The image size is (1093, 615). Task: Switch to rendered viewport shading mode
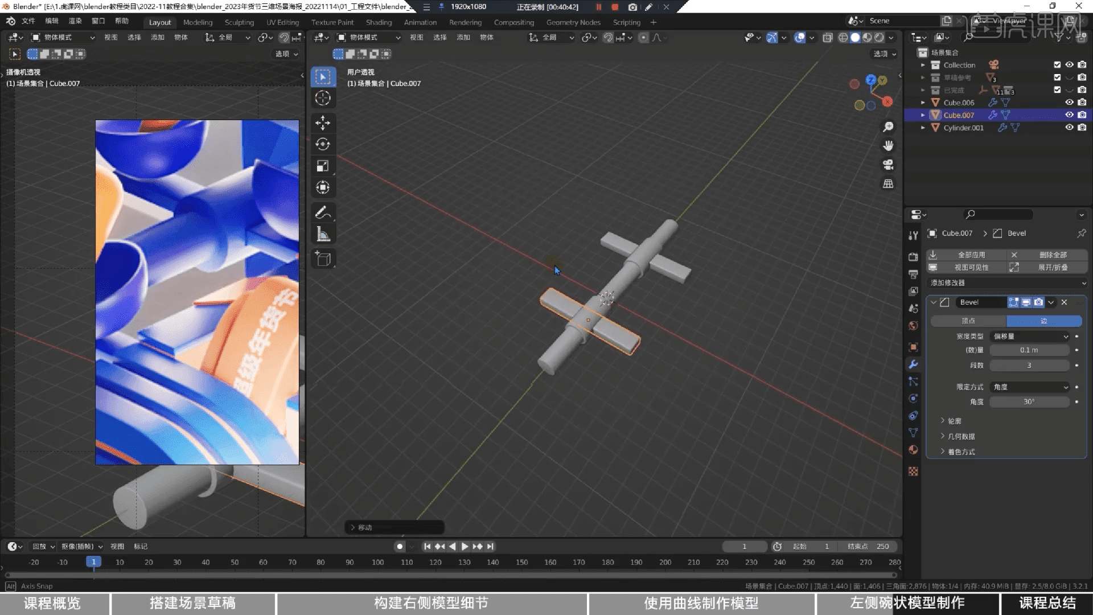[x=879, y=38]
